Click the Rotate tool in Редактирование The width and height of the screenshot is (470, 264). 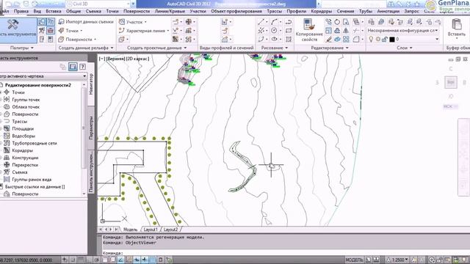click(337, 22)
